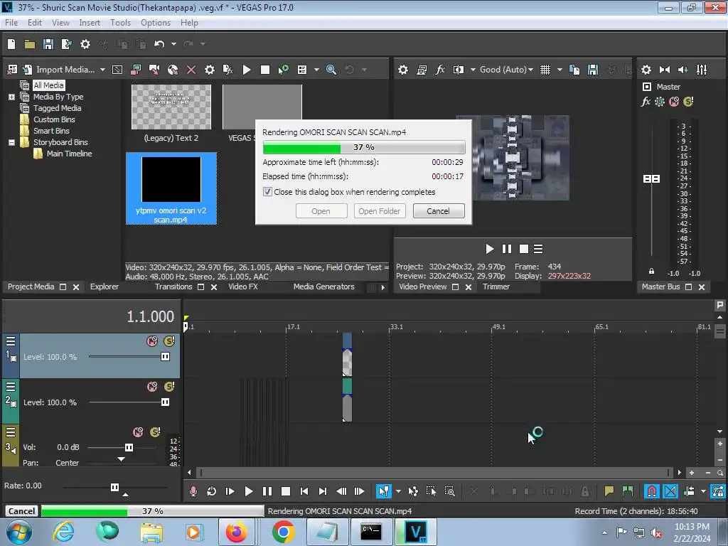The width and height of the screenshot is (728, 546).
Task: Open the Edit menu
Action: point(34,23)
